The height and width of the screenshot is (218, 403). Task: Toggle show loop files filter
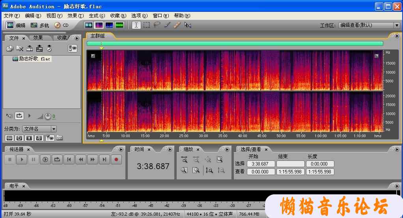[19, 138]
